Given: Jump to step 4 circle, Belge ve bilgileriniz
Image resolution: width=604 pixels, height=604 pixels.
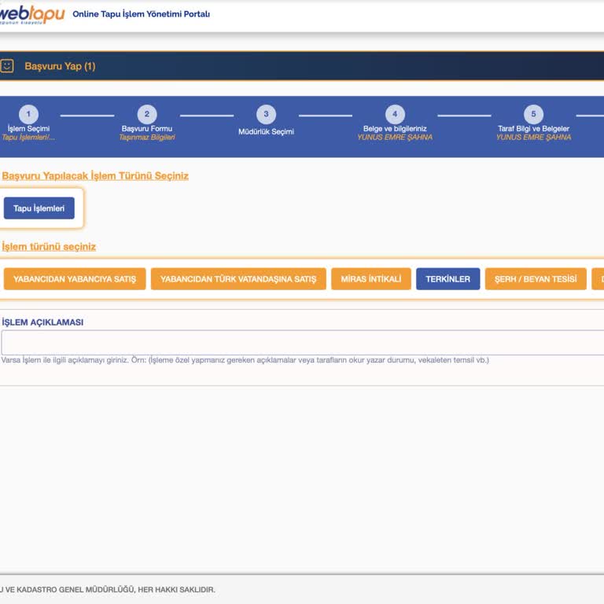Looking at the screenshot, I should pos(395,114).
